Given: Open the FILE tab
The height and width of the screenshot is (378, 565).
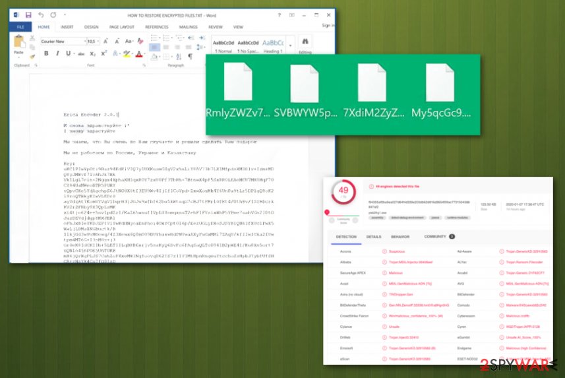Looking at the screenshot, I should [20, 27].
